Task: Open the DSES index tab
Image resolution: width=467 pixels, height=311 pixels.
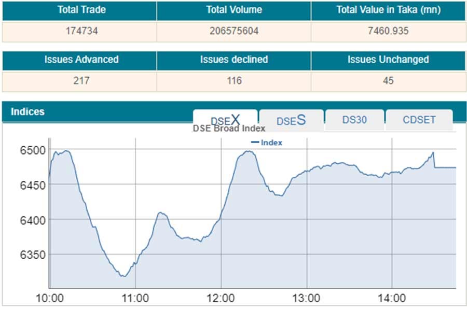Action: pyautogui.click(x=291, y=120)
